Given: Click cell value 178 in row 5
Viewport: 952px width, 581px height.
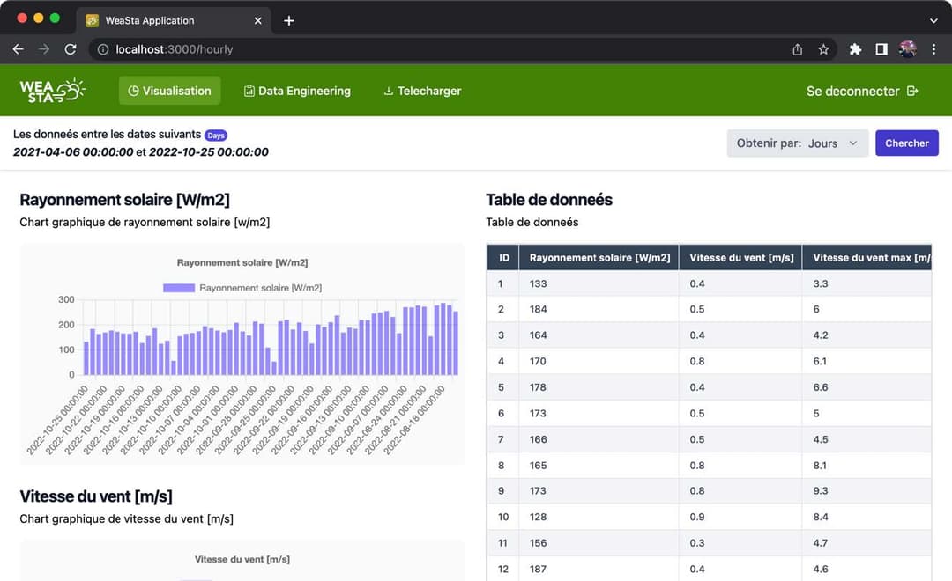Looking at the screenshot, I should point(538,387).
